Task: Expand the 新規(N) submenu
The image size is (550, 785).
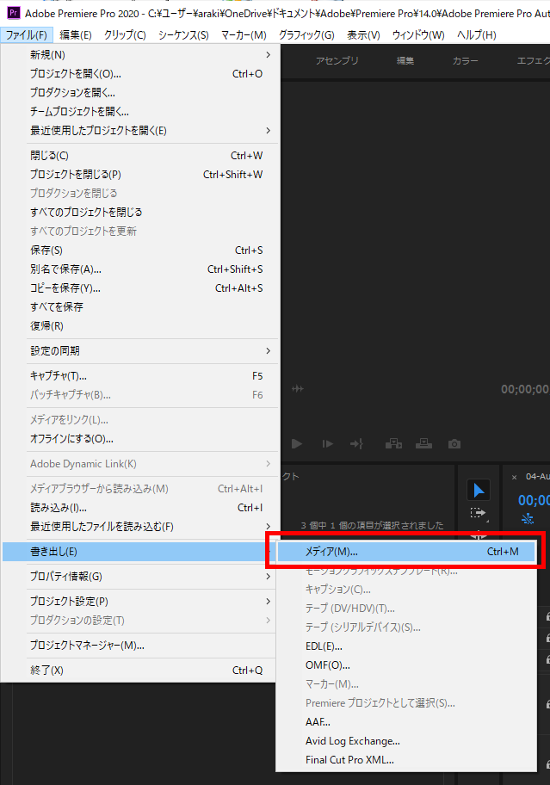Action: [x=139, y=54]
